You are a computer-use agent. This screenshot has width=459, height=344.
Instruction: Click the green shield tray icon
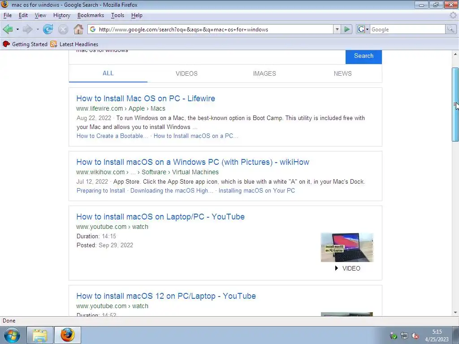click(393, 336)
